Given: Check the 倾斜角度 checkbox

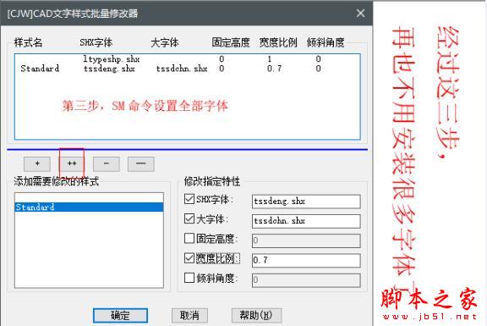Looking at the screenshot, I should (189, 278).
